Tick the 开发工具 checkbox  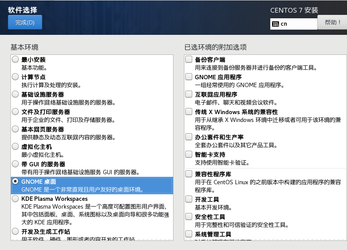click(x=189, y=199)
